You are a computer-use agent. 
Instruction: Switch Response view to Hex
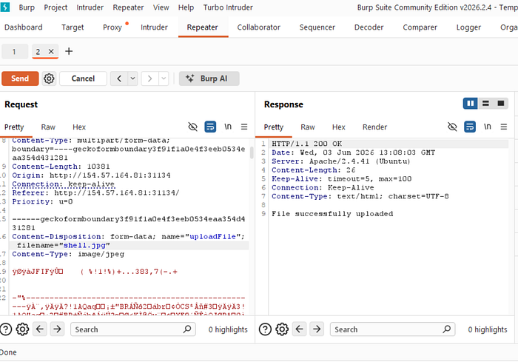pos(339,127)
